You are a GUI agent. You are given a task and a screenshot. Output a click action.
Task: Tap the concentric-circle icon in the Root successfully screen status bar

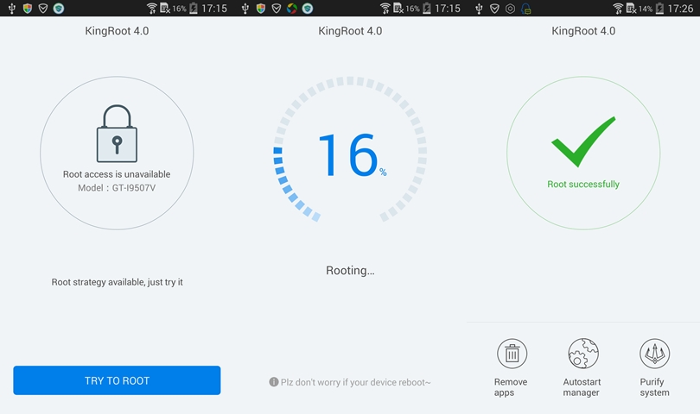[x=510, y=8]
